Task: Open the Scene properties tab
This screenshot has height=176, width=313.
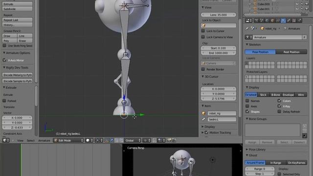Action: [x=262, y=21]
